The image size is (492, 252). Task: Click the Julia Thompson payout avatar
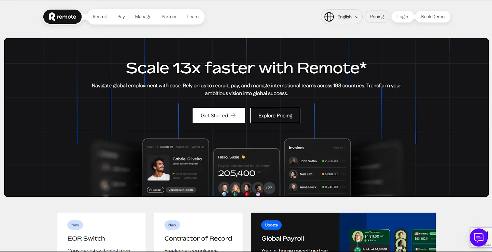[358, 236]
